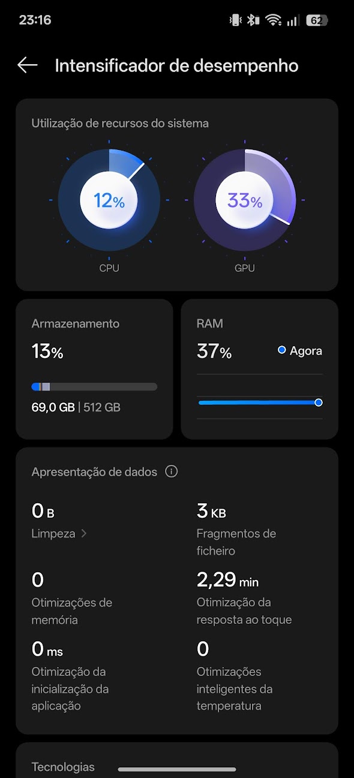Tap the vibrate mode status icon
Screen dimensions: 354x778
click(x=235, y=20)
